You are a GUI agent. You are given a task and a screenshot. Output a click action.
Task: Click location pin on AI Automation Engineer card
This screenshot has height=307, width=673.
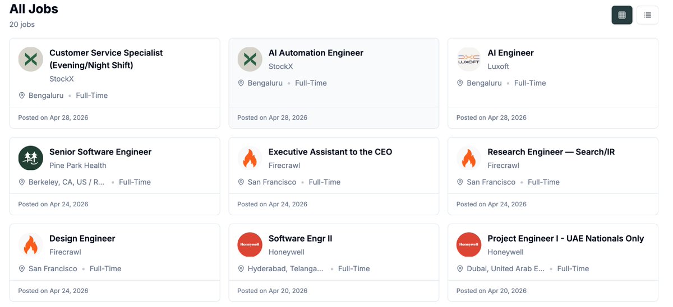pyautogui.click(x=241, y=83)
